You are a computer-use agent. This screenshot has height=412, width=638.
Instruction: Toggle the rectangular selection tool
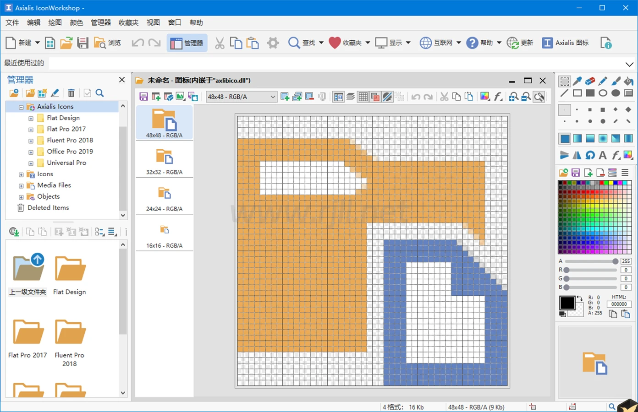tap(565, 81)
